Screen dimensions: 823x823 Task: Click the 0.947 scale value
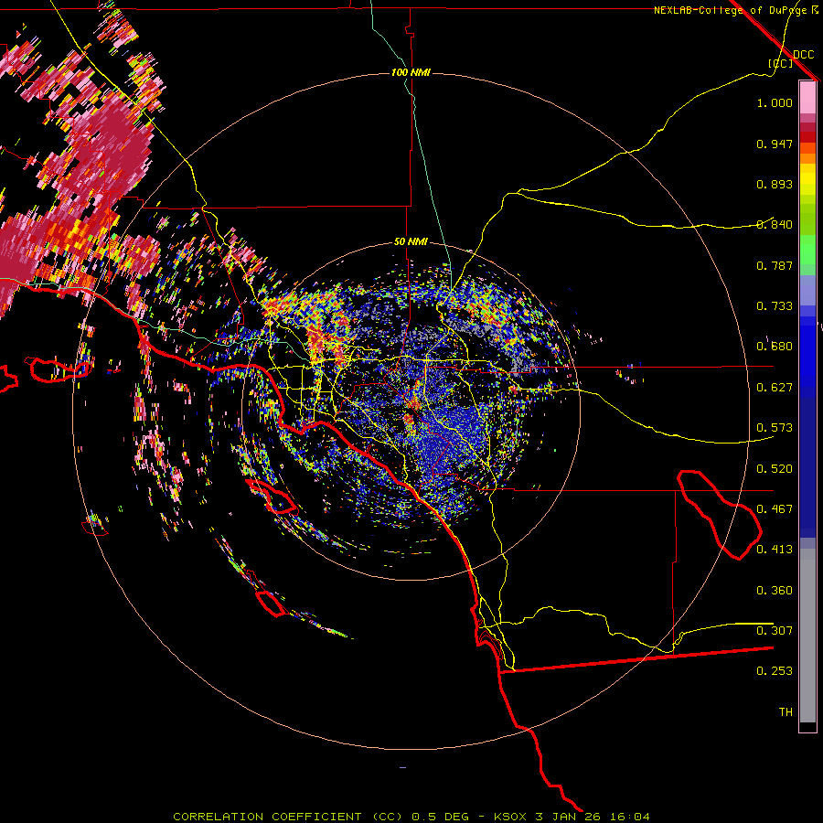(x=775, y=144)
